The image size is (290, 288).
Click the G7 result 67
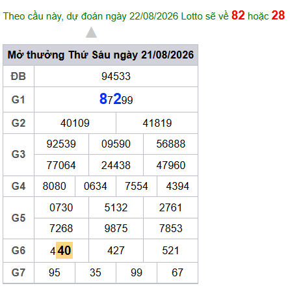pyautogui.click(x=178, y=272)
